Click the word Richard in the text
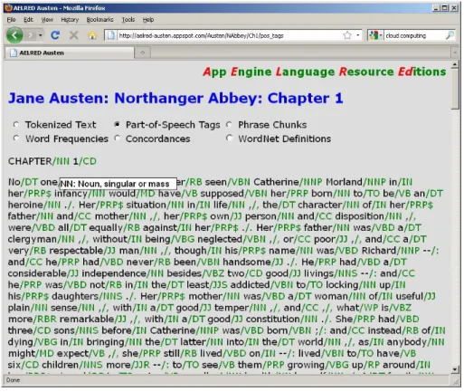The width and height of the screenshot is (464, 392). [379, 251]
